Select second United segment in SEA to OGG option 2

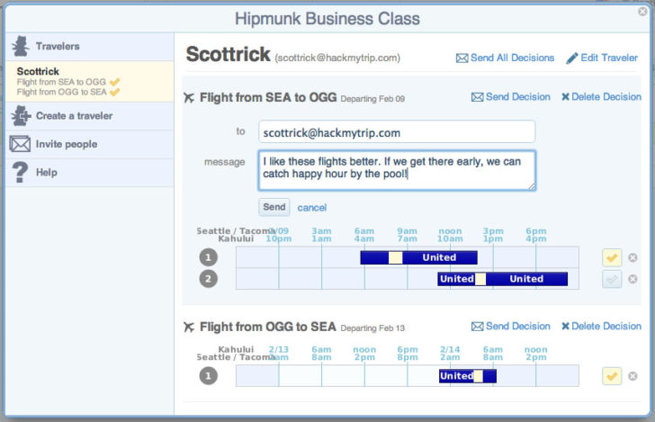pyautogui.click(x=526, y=279)
